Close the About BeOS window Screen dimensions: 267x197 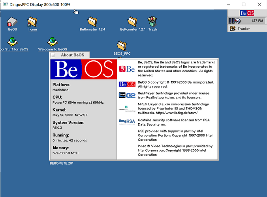point(53,55)
